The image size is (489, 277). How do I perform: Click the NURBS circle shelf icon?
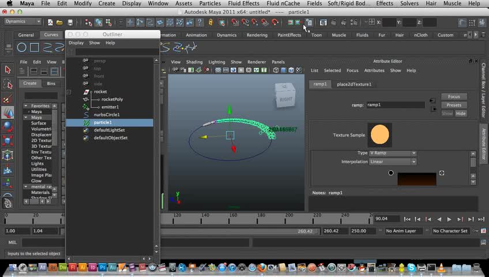[x=21, y=47]
